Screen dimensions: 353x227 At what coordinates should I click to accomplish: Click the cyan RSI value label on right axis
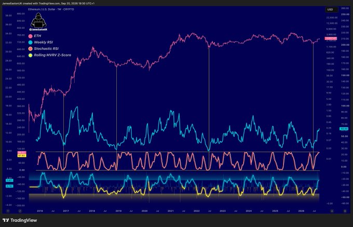pos(344,129)
